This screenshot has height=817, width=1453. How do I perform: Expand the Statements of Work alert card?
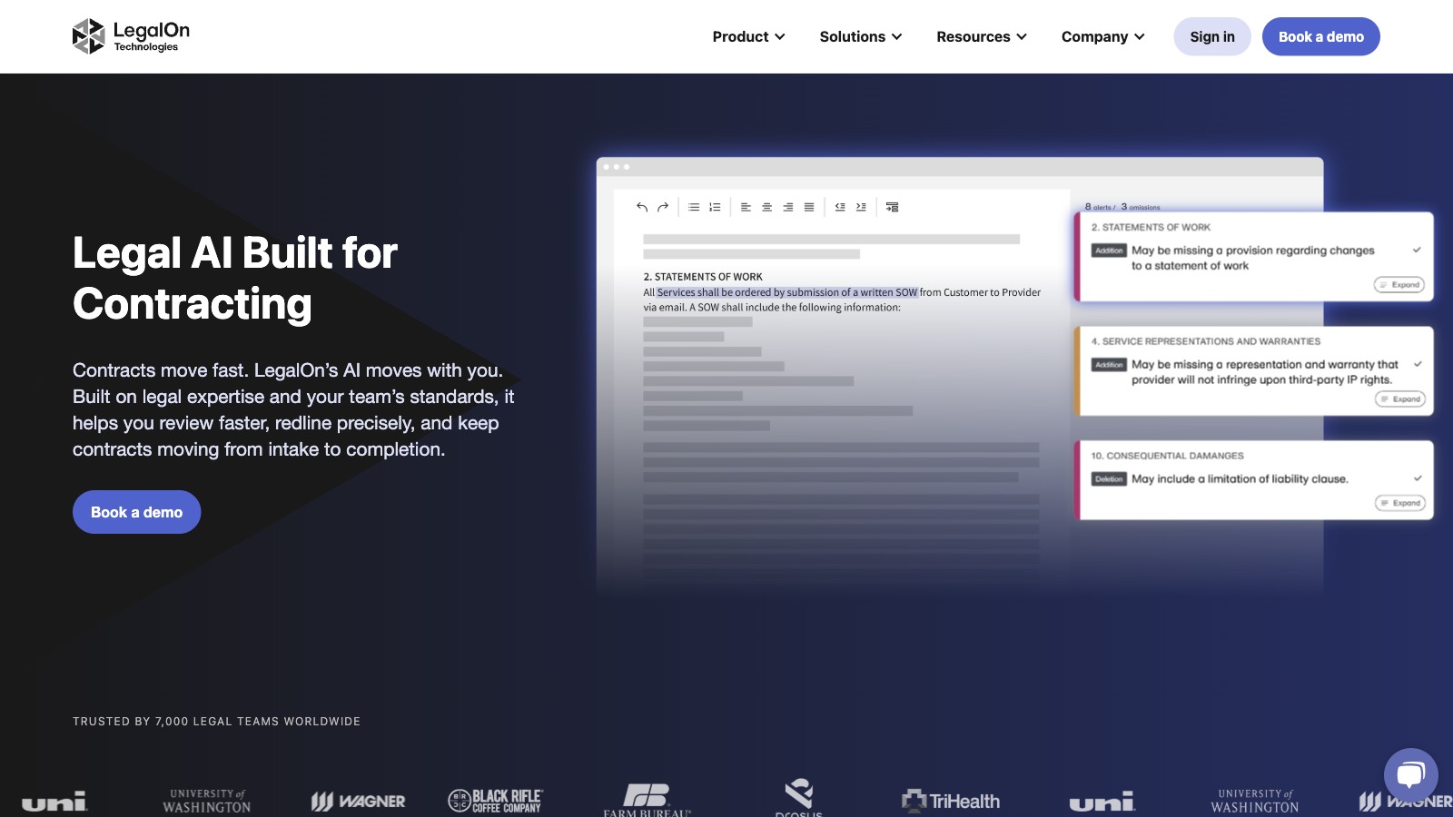pos(1399,285)
